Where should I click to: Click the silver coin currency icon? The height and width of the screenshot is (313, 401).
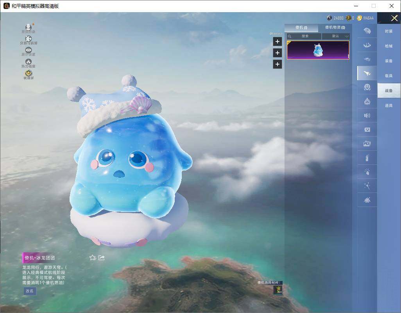tap(329, 18)
